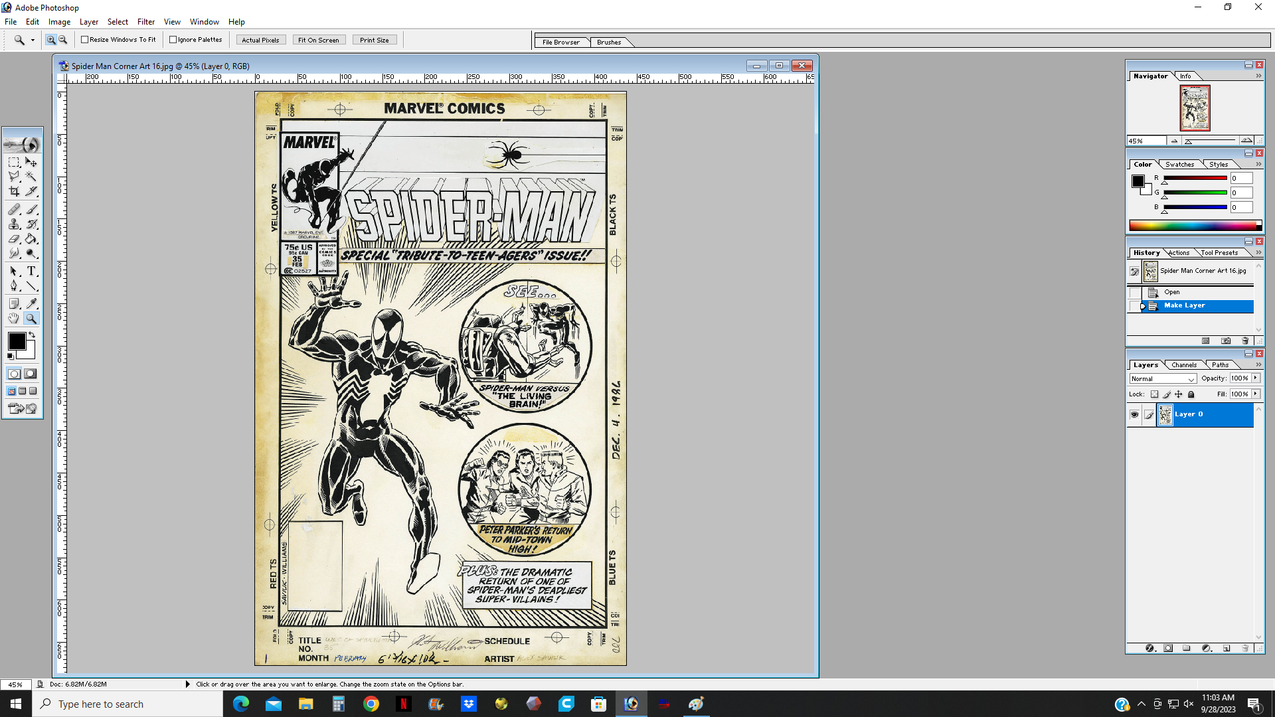Switch to the Channels tab
The height and width of the screenshot is (717, 1275).
coord(1184,365)
